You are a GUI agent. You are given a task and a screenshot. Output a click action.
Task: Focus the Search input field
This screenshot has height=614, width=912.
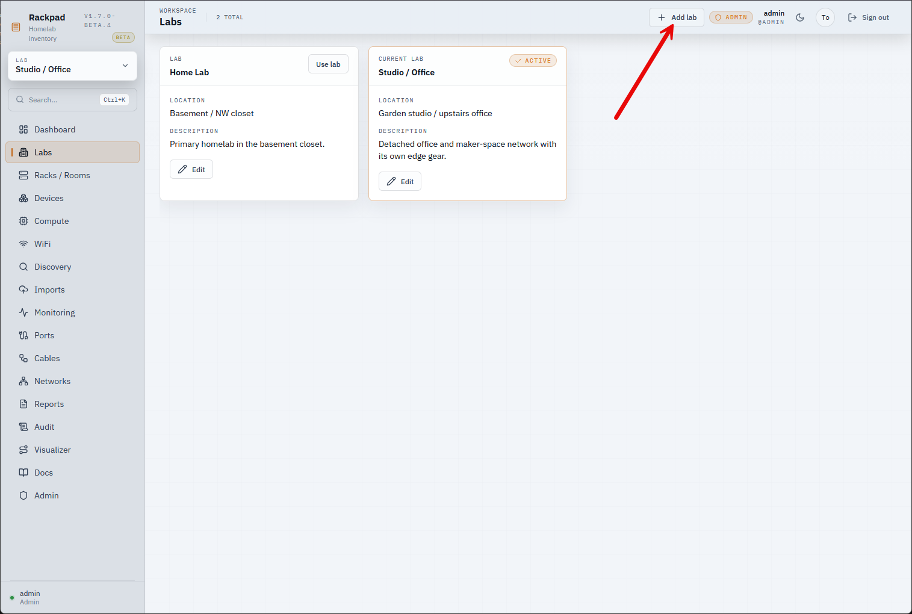click(72, 100)
